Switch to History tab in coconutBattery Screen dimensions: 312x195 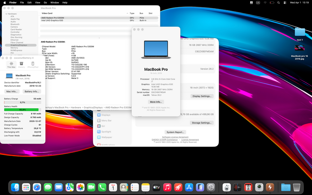21,65
